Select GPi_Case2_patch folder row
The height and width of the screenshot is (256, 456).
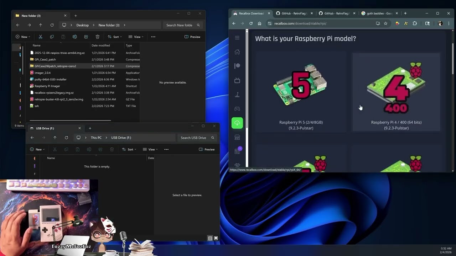point(85,59)
